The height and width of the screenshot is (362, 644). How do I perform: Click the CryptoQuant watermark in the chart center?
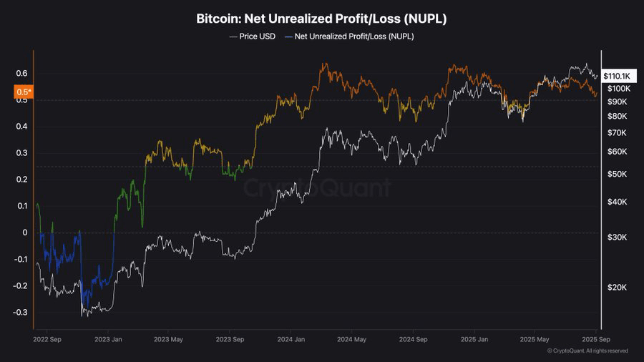click(317, 188)
